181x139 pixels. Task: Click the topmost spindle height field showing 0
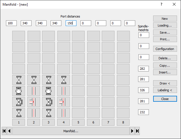coord(144,35)
